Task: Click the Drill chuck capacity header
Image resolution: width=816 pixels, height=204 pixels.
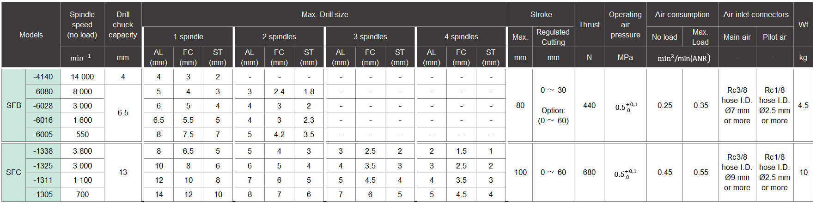Action: (123, 24)
